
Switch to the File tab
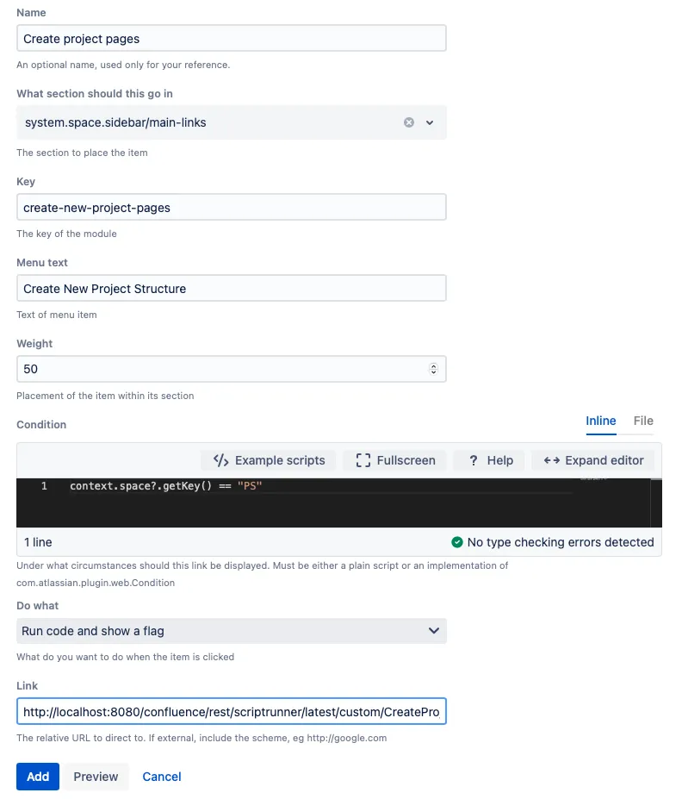643,421
